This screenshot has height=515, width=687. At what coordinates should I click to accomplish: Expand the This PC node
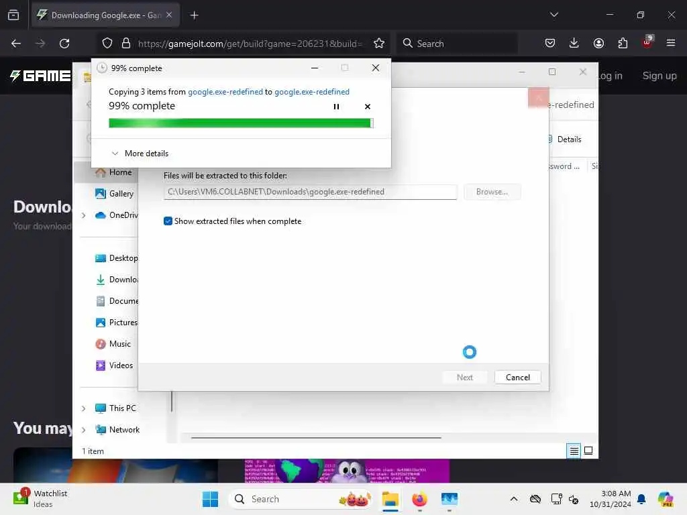(83, 408)
